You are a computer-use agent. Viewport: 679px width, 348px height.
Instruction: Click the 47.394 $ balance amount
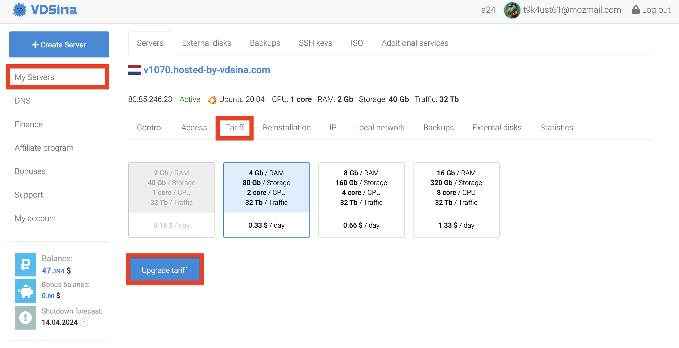click(x=56, y=270)
